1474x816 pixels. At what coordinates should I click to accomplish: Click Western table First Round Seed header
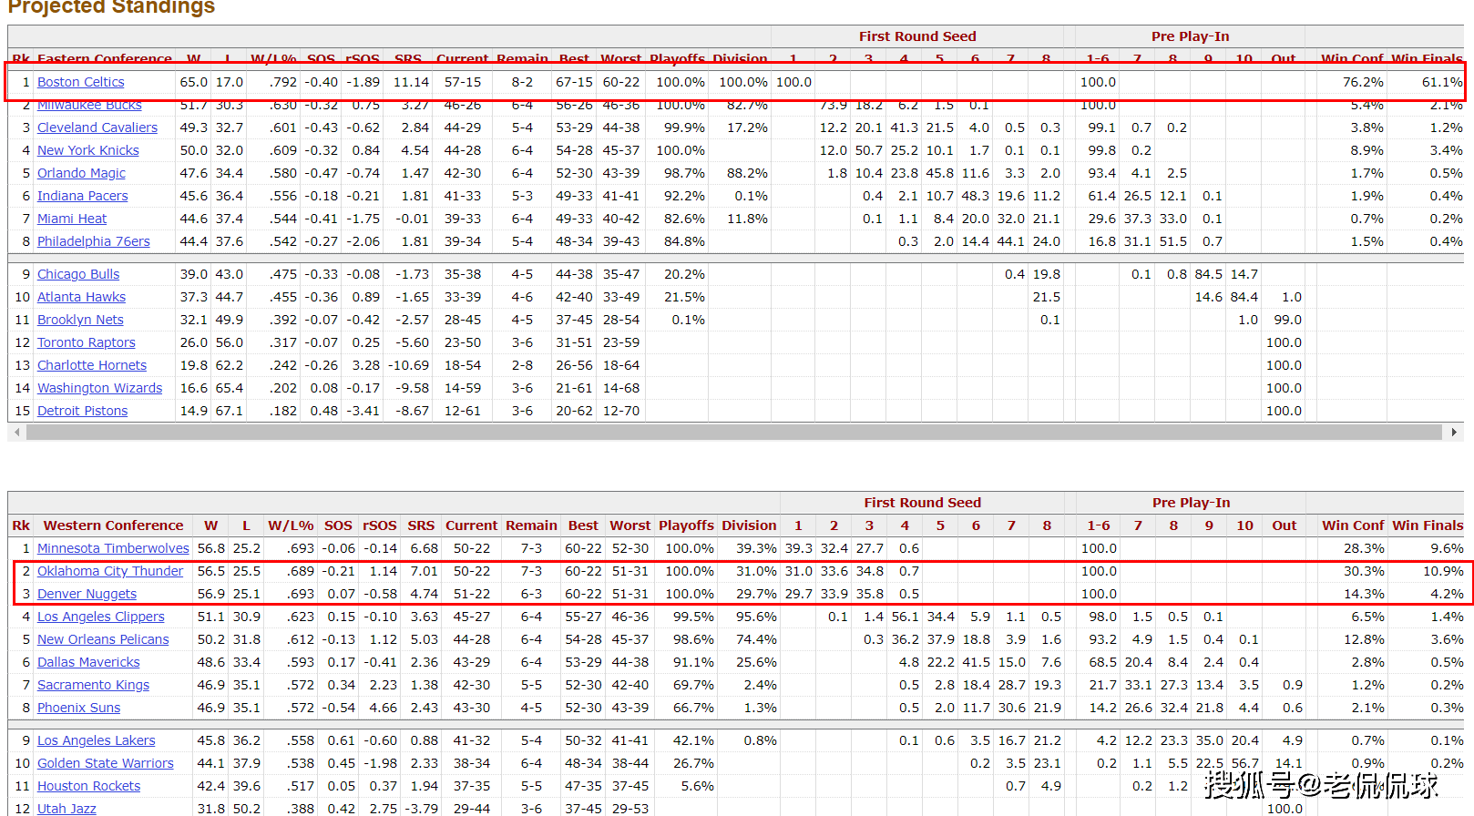[x=923, y=503]
